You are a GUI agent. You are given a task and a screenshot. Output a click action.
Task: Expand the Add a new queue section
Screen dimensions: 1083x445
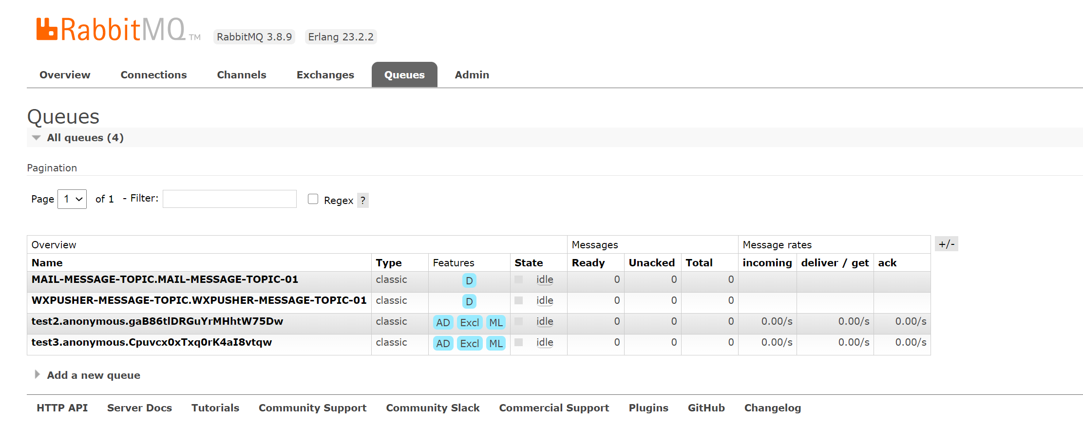[93, 375]
